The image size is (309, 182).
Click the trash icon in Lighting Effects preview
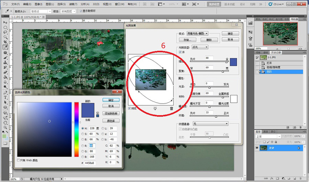coord(172,108)
